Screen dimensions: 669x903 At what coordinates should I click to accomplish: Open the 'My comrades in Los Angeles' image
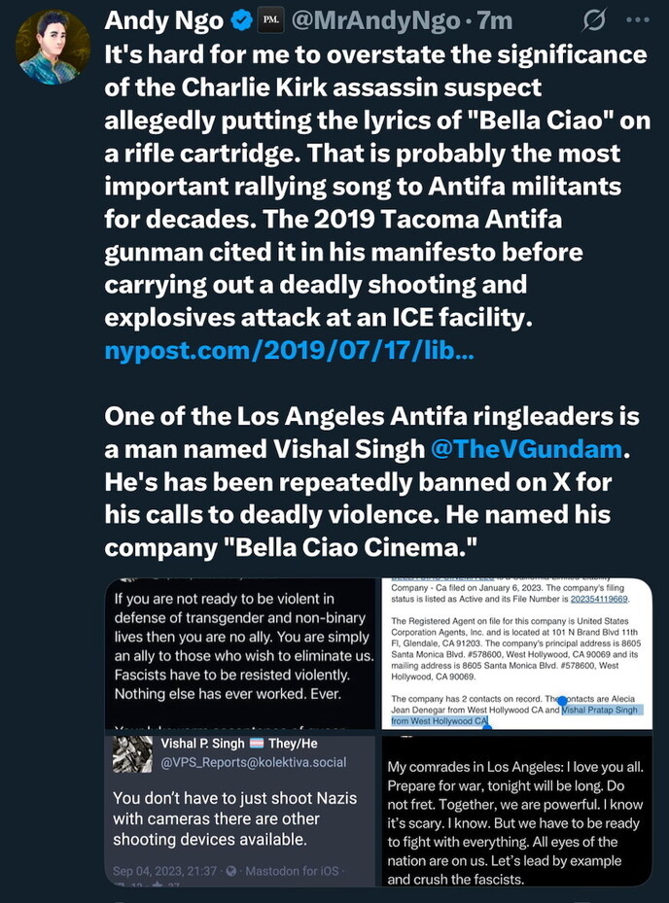[x=514, y=811]
